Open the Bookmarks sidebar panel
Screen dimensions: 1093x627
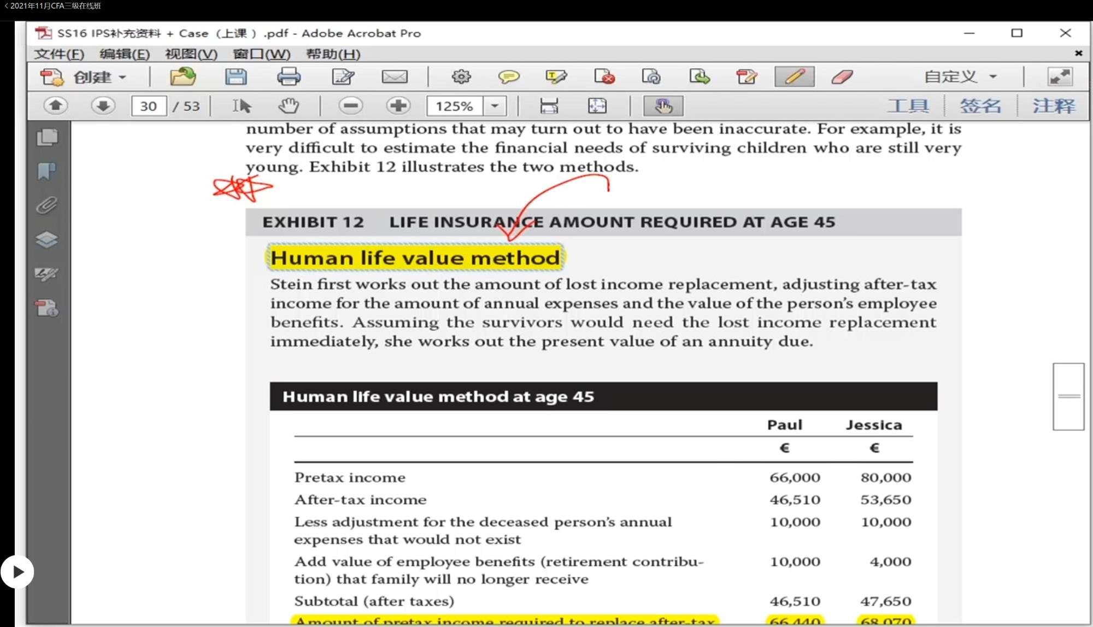click(x=47, y=171)
